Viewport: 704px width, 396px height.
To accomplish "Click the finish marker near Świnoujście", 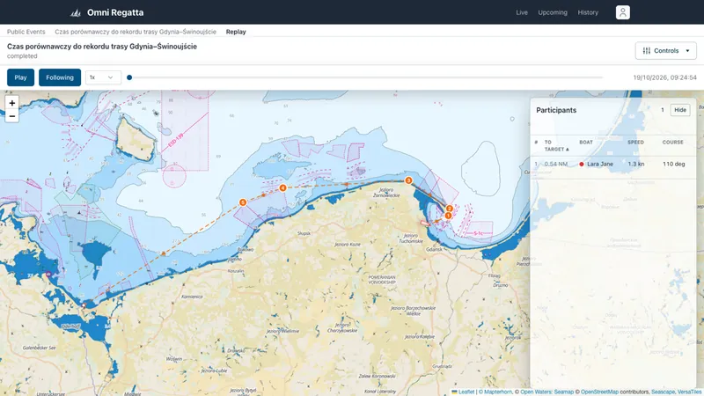I will (x=84, y=305).
